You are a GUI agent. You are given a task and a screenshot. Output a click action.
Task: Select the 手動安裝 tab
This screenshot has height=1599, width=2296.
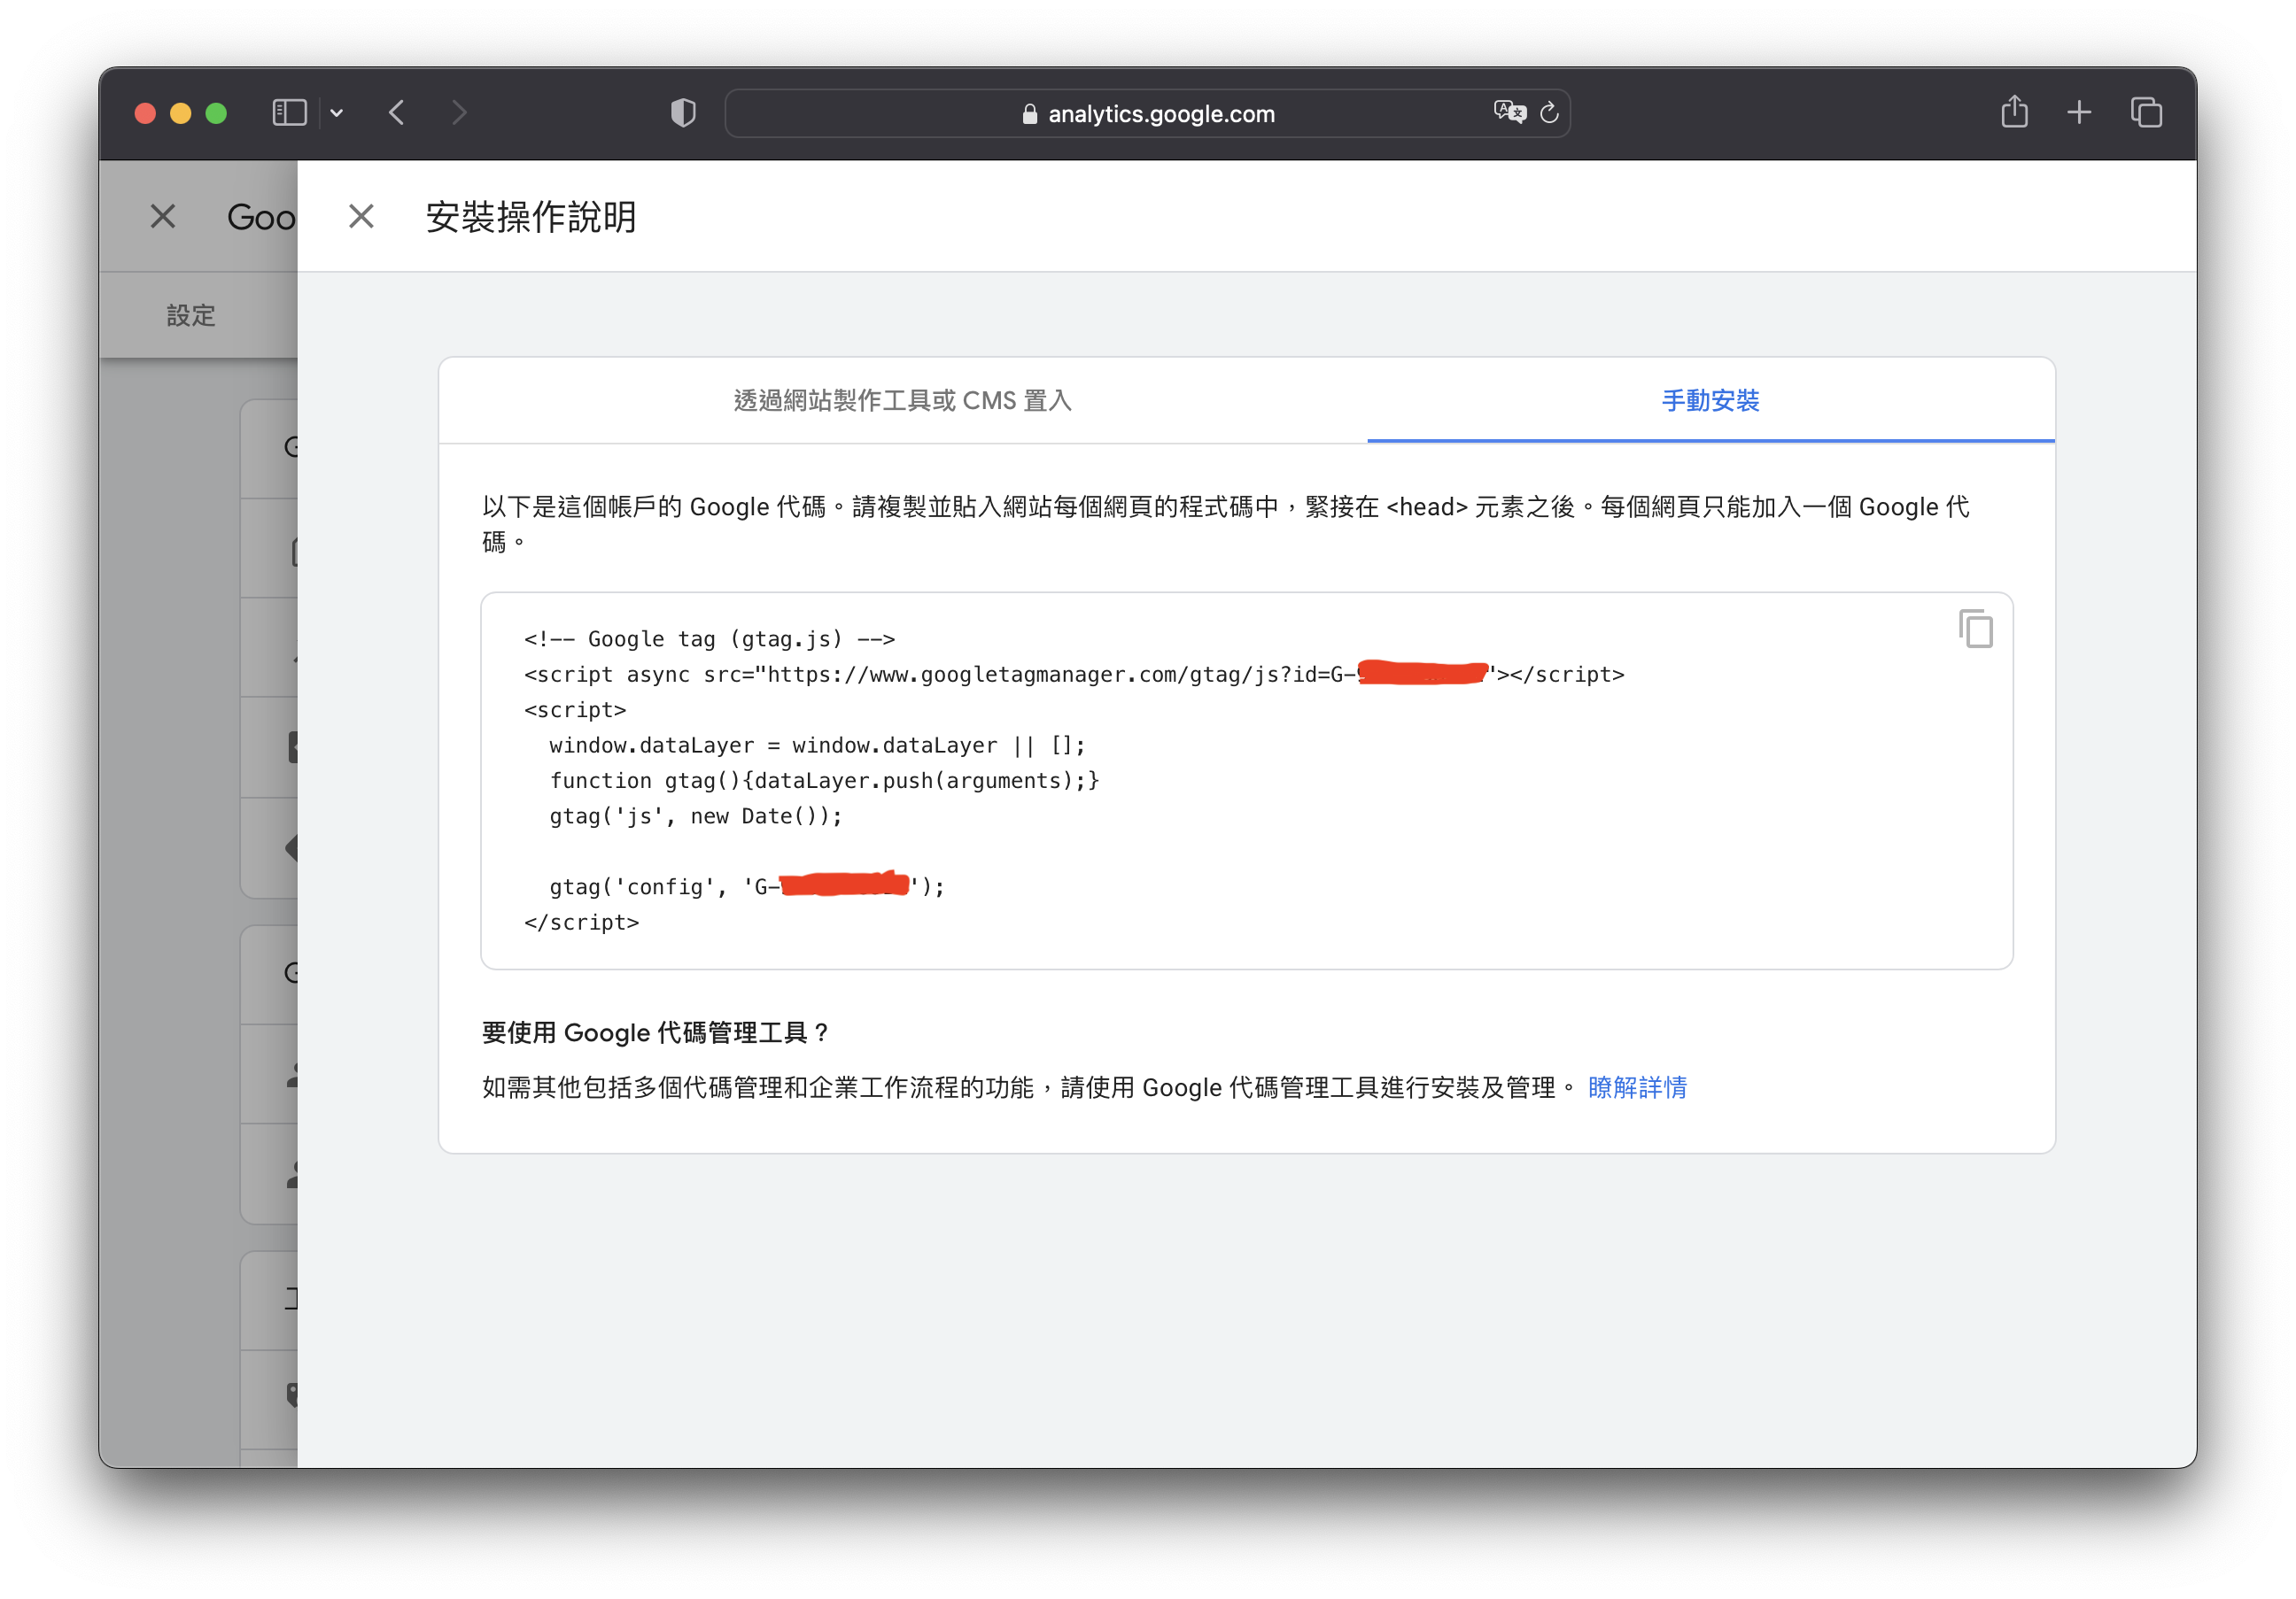click(x=1710, y=401)
